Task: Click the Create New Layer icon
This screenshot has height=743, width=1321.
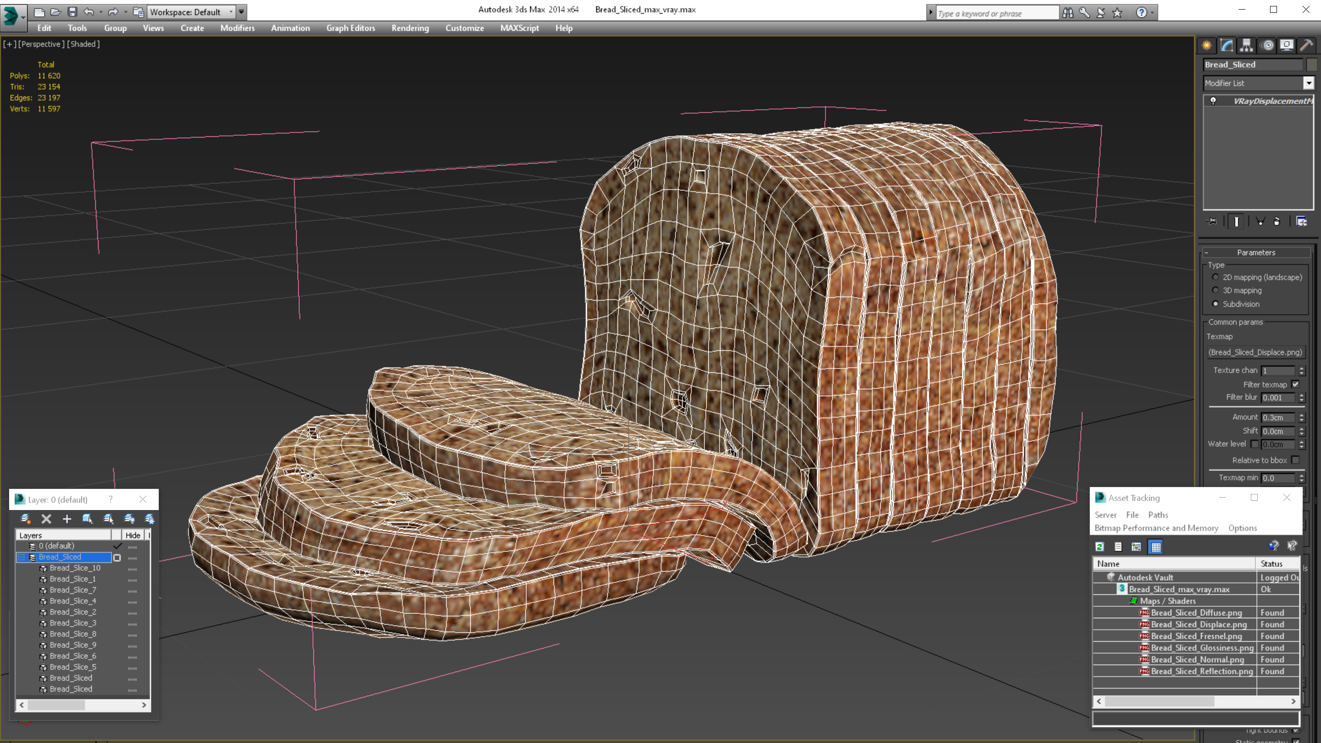Action: pos(25,519)
